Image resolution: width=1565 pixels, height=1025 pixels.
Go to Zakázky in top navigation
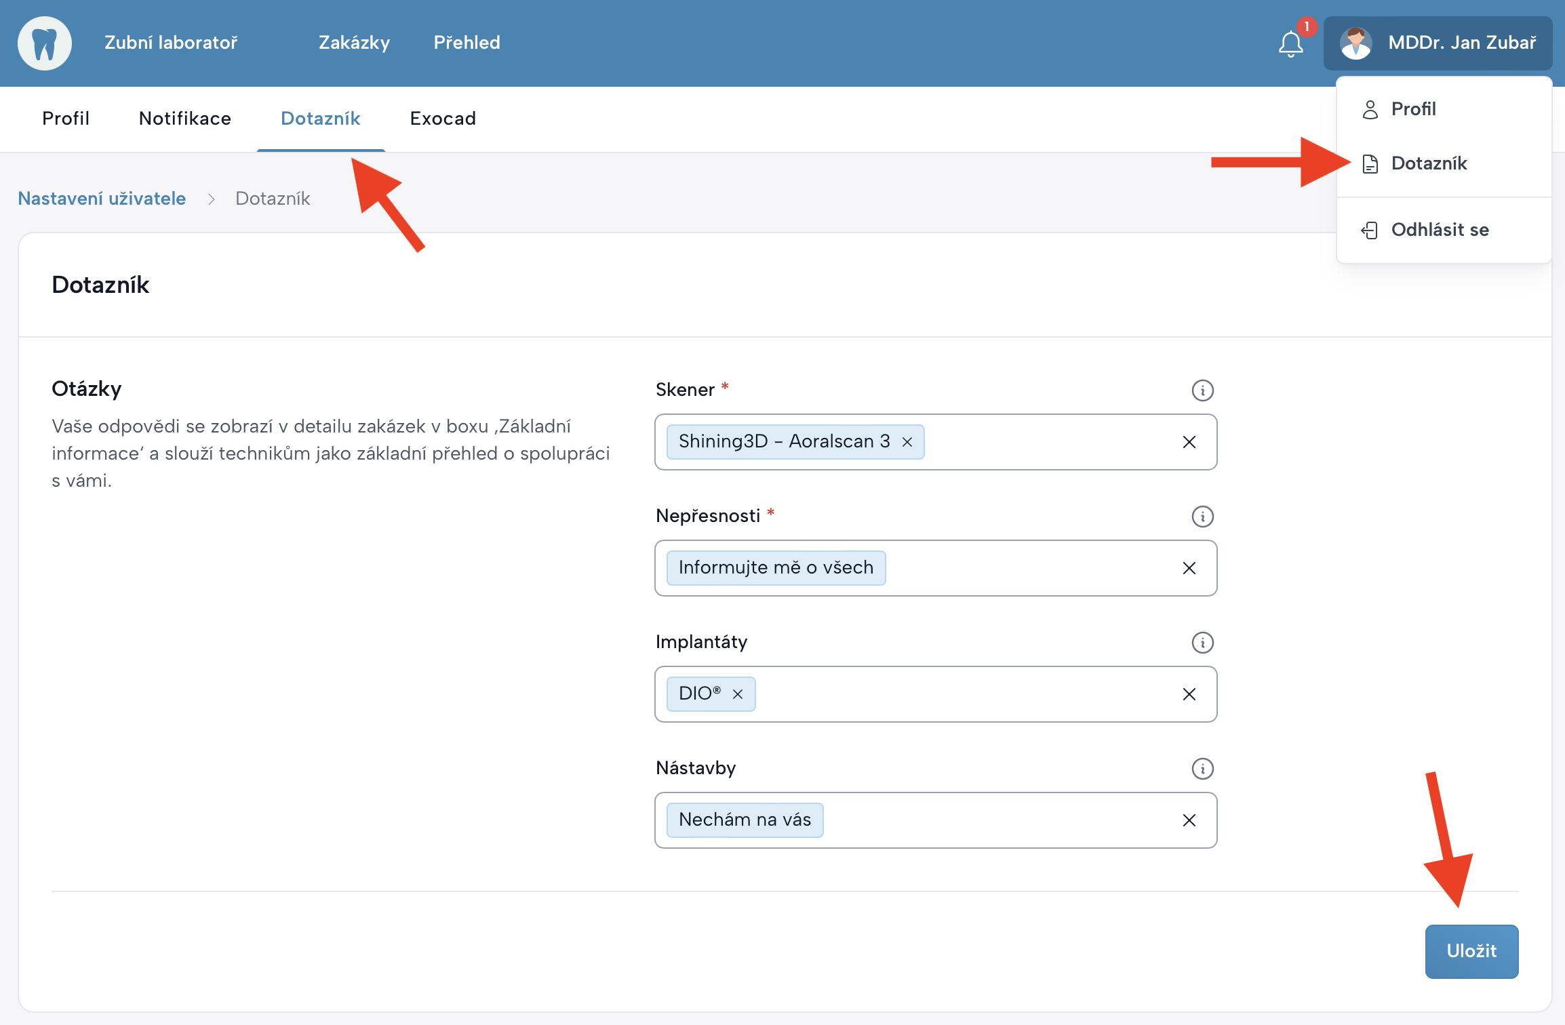click(354, 43)
